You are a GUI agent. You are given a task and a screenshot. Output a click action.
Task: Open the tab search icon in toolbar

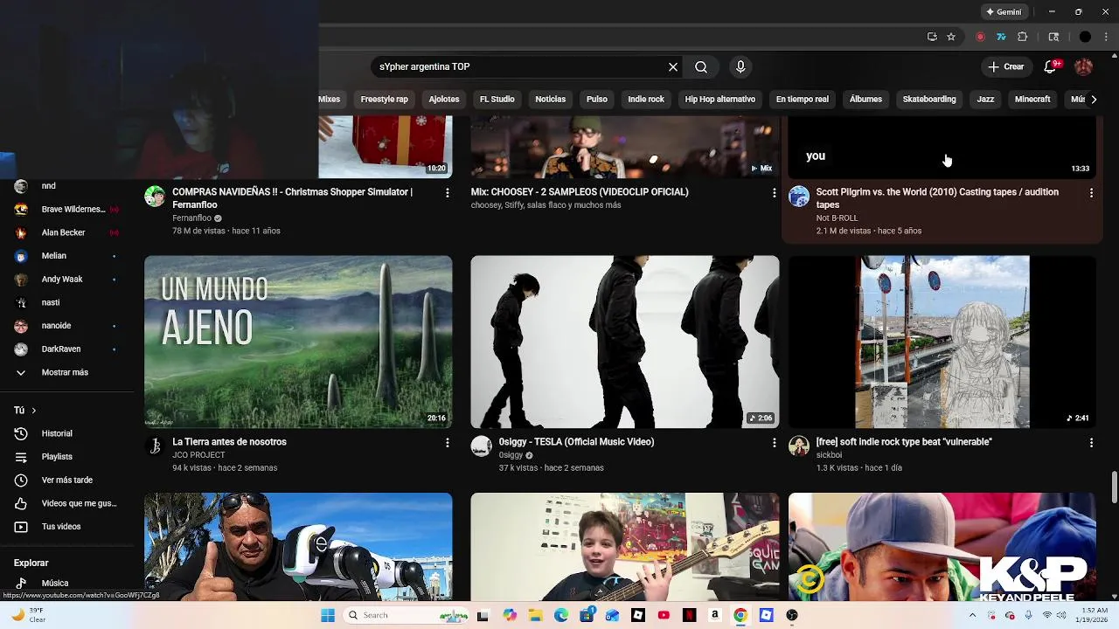point(1053,37)
